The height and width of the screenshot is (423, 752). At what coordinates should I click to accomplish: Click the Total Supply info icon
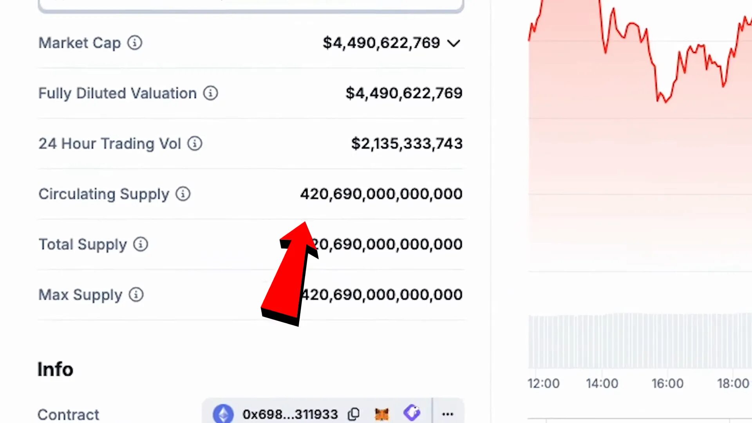pyautogui.click(x=140, y=244)
